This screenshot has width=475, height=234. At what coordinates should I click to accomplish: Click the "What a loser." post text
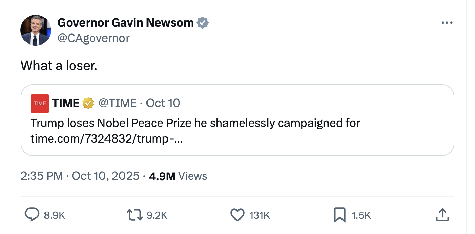pyautogui.click(x=59, y=66)
